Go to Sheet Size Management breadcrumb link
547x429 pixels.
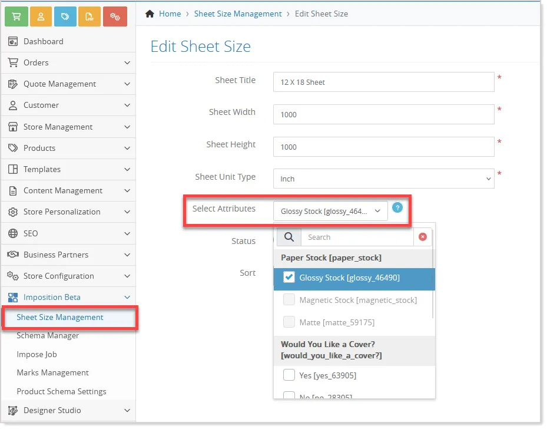pyautogui.click(x=238, y=14)
